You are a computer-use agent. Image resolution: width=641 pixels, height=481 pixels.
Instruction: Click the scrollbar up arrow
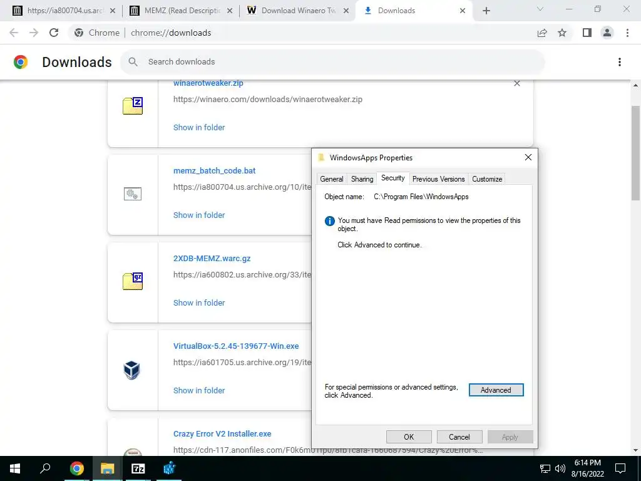pos(635,85)
